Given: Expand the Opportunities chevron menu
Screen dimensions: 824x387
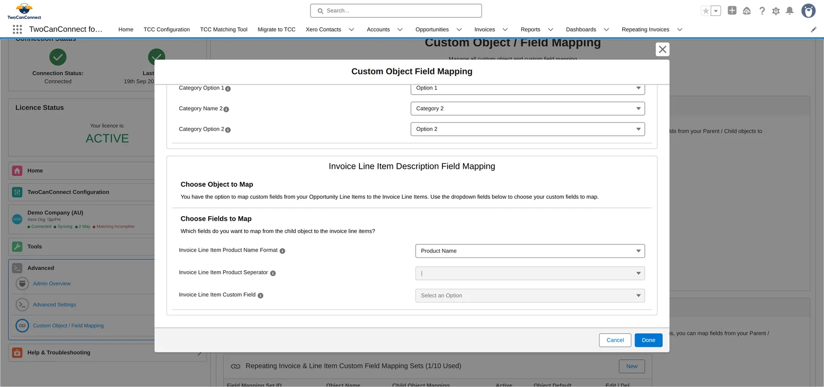Looking at the screenshot, I should 459,29.
